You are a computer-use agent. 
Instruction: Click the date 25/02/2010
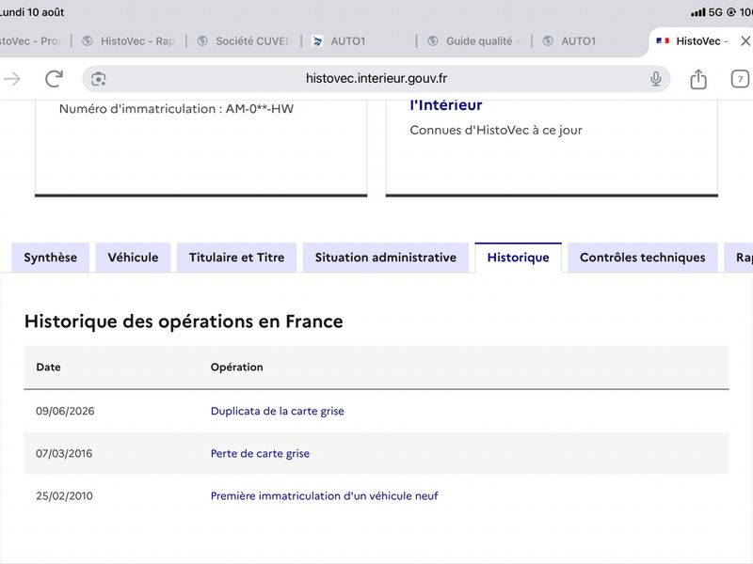coord(64,496)
